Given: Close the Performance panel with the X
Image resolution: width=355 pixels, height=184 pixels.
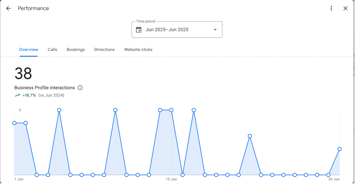Looking at the screenshot, I should 345,8.
